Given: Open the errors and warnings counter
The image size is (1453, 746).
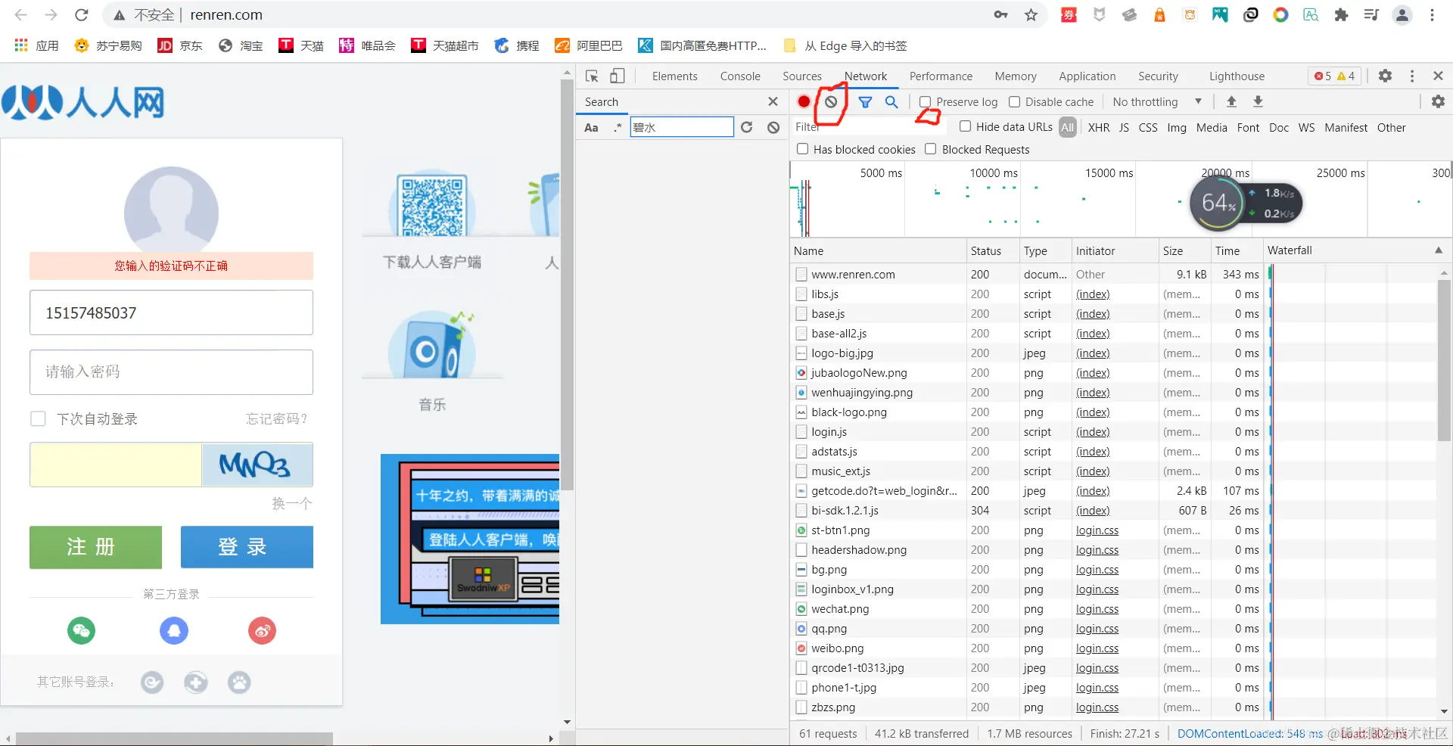Looking at the screenshot, I should 1335,76.
